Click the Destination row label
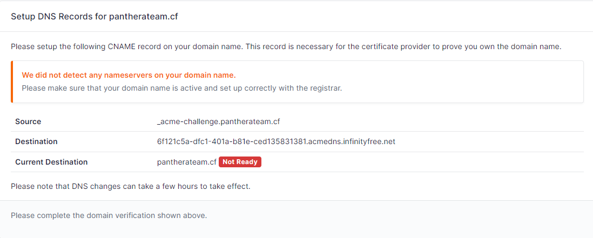Viewport: 593px width, 238px height. pos(36,141)
